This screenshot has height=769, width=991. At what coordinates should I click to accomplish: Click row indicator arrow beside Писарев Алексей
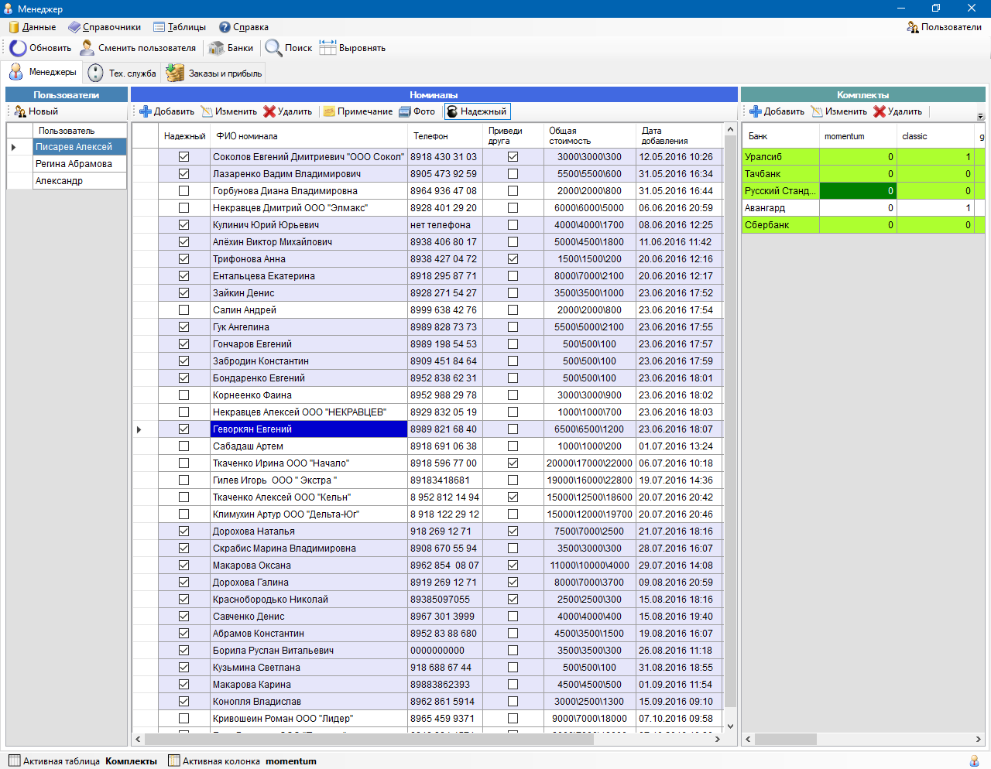[14, 147]
